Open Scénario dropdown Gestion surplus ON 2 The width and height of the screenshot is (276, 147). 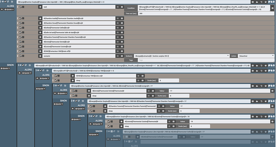point(182,56)
